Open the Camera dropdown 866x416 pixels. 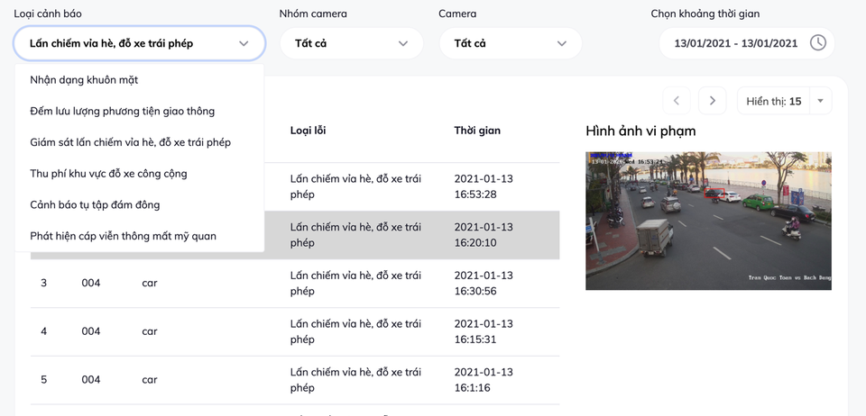(x=511, y=43)
